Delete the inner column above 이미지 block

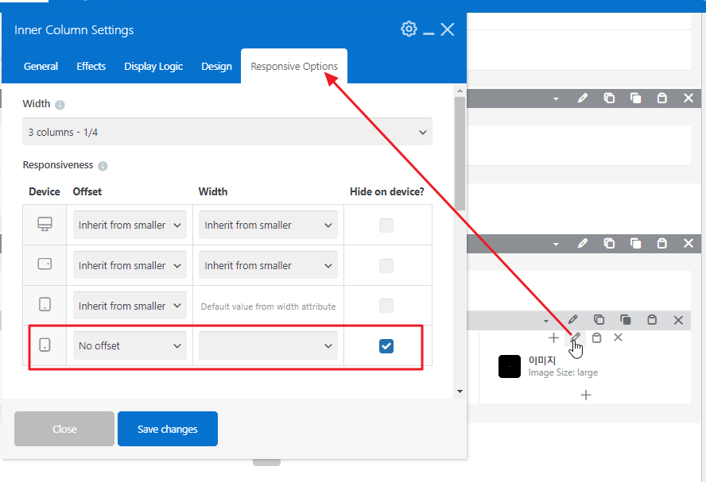(x=618, y=337)
